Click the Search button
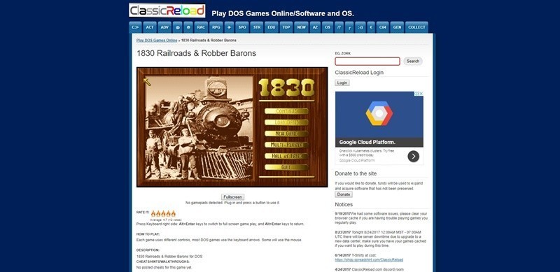This screenshot has width=560, height=272. click(413, 61)
